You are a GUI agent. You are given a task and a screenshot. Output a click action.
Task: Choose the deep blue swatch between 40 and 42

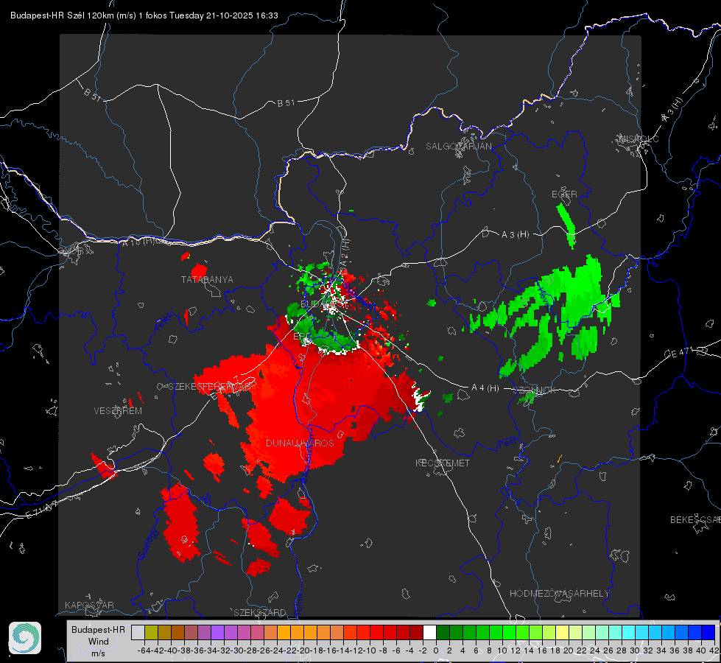click(708, 632)
